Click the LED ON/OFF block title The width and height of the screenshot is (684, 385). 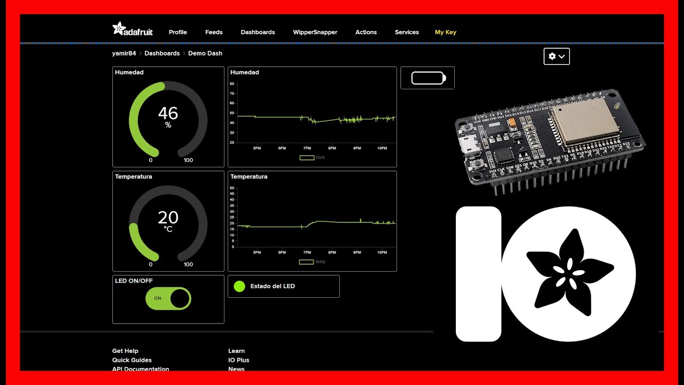(134, 281)
